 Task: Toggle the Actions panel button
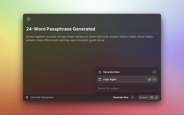(143, 97)
